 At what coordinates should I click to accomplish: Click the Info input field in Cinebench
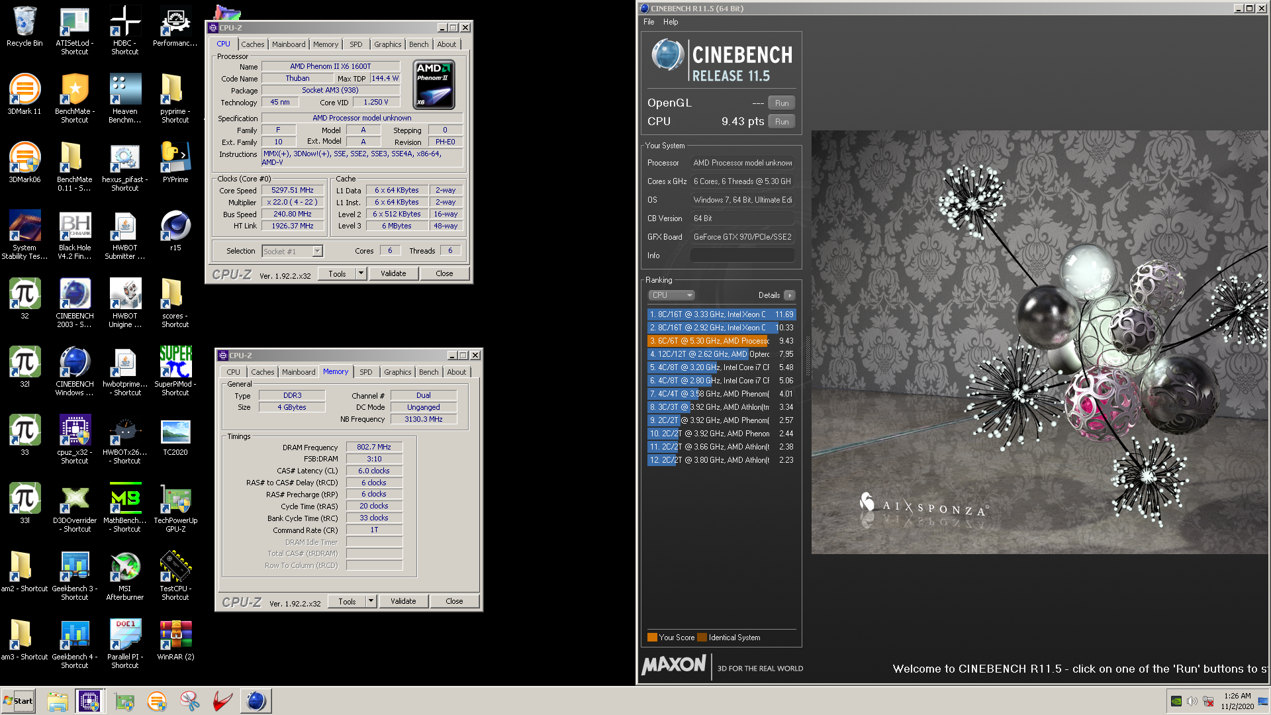(x=742, y=256)
